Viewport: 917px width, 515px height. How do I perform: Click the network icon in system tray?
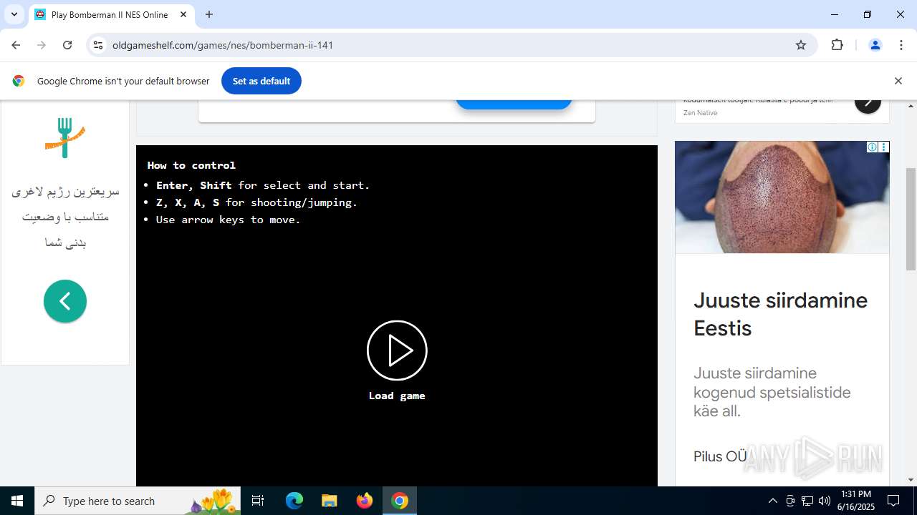click(807, 501)
